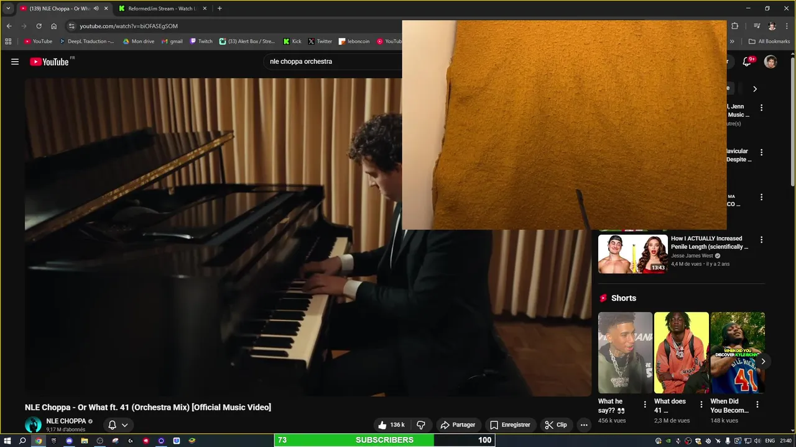Open options for the When Did You Becom... short

(757, 405)
